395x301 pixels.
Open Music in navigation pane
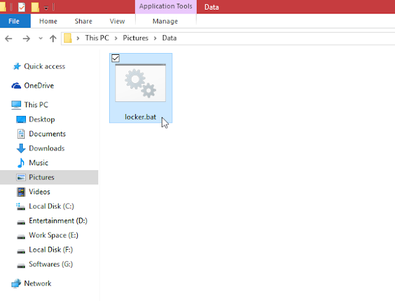[38, 163]
